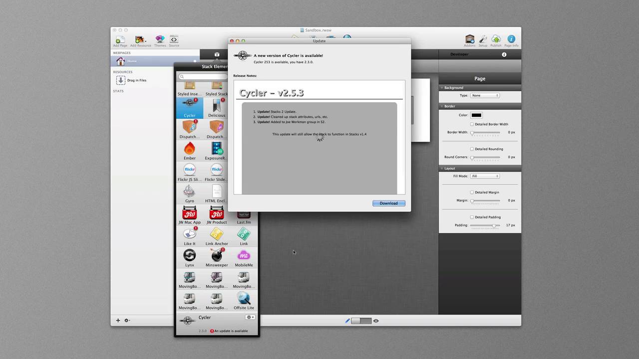The height and width of the screenshot is (359, 639).
Task: Select the Offsite Lite stack element
Action: pyautogui.click(x=244, y=301)
